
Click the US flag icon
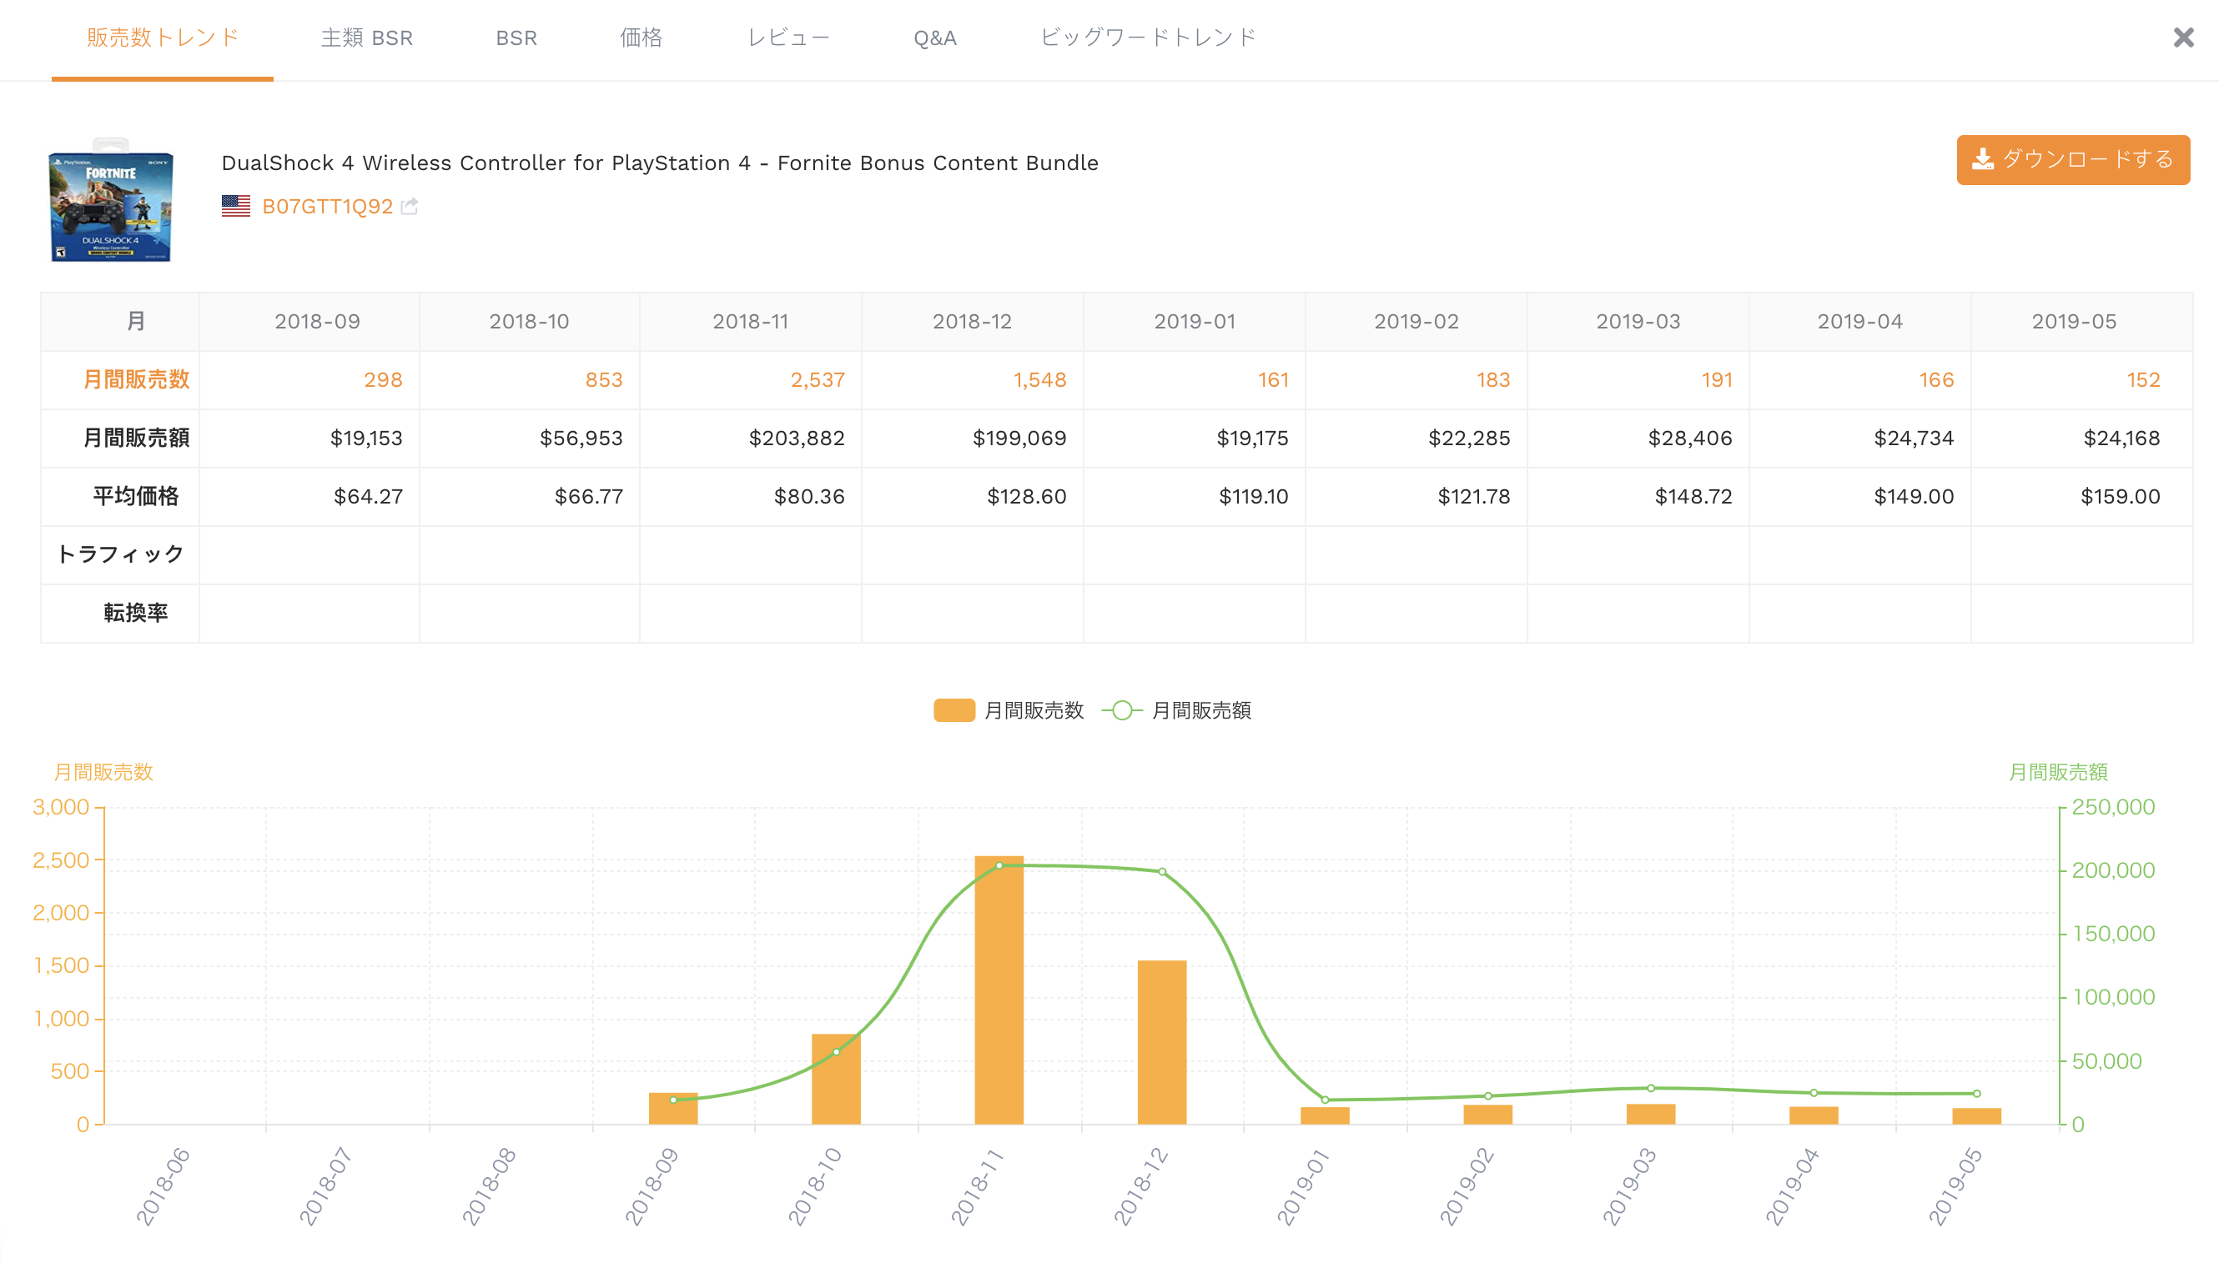(x=236, y=207)
